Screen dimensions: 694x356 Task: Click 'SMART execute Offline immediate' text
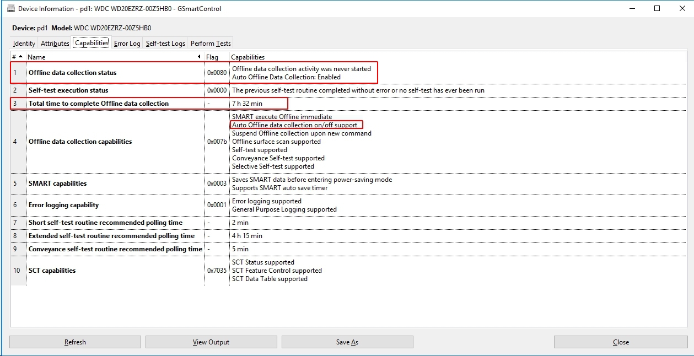click(x=282, y=117)
